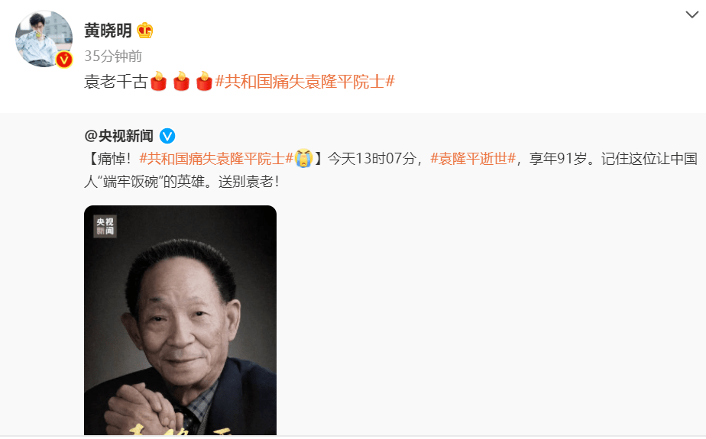This screenshot has width=706, height=439.
Task: Open the 35分钟前 timestamp link
Action: 113,56
